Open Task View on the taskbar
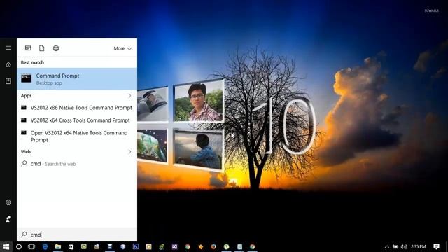Viewport: 448px width, 252px height. 31,246
